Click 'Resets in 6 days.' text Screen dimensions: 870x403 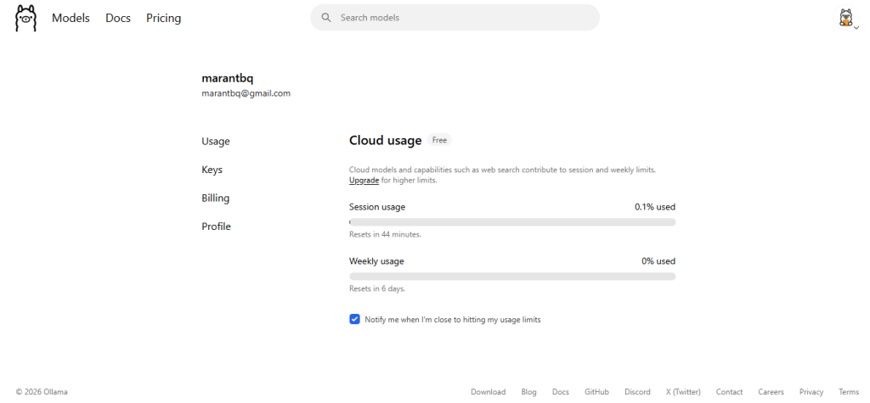(377, 288)
